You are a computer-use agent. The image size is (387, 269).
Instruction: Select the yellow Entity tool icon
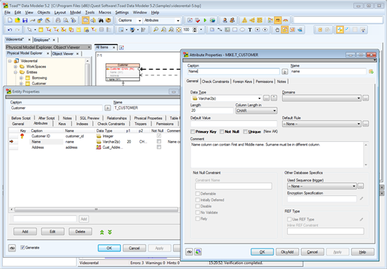(41, 29)
